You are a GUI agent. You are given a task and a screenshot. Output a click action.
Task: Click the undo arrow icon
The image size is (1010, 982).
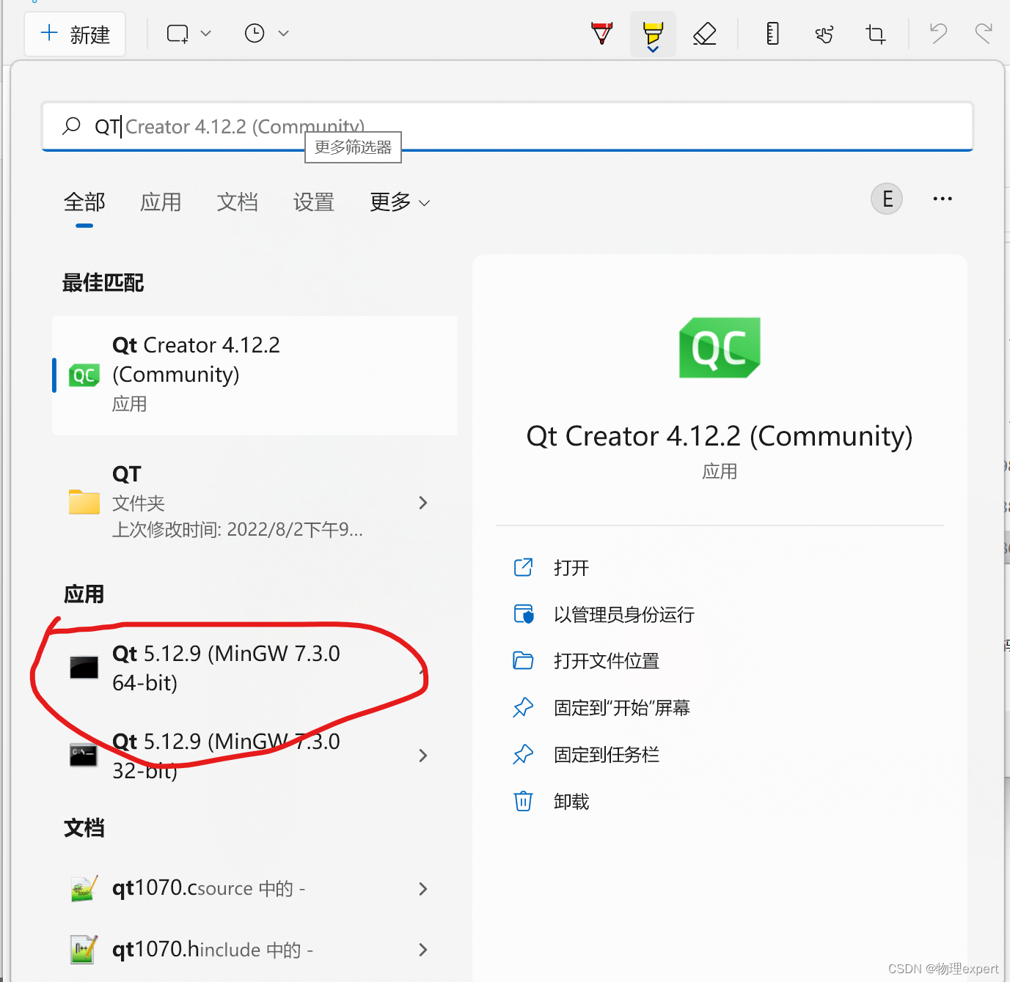(938, 33)
